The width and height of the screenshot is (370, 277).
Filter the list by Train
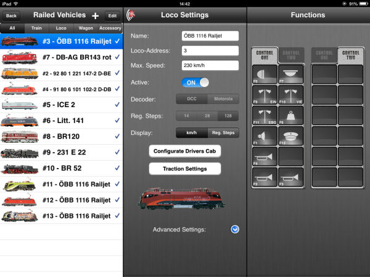point(36,28)
